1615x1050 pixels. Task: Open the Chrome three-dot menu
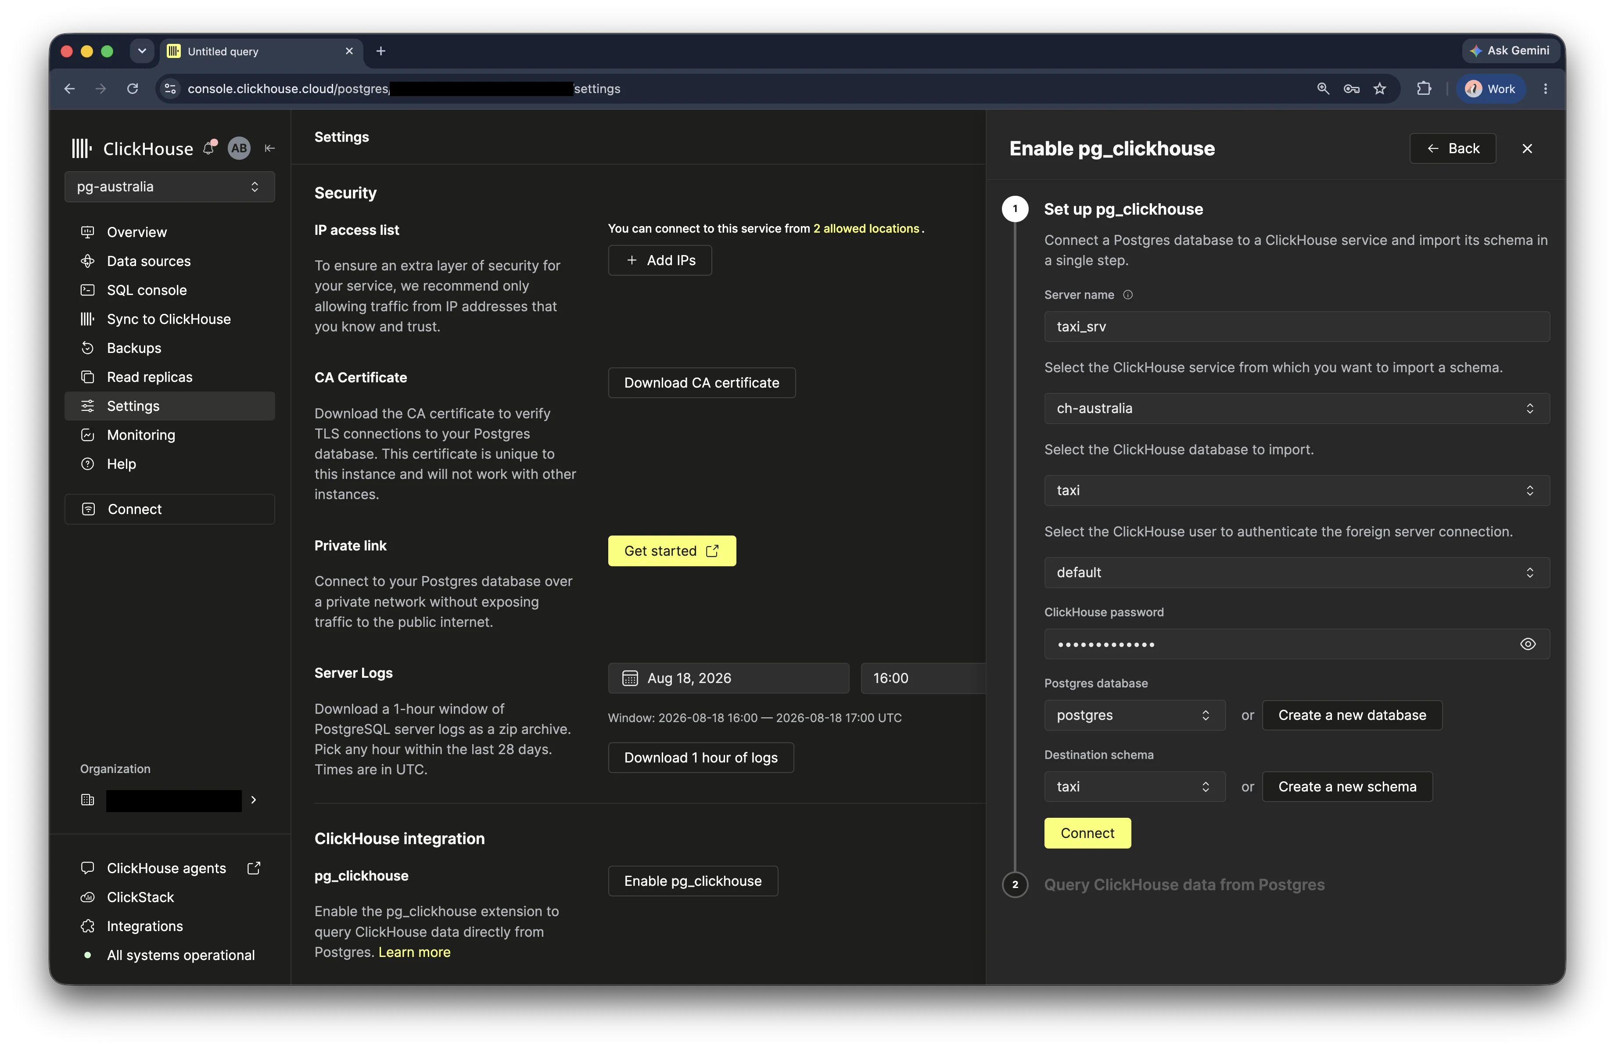point(1545,89)
